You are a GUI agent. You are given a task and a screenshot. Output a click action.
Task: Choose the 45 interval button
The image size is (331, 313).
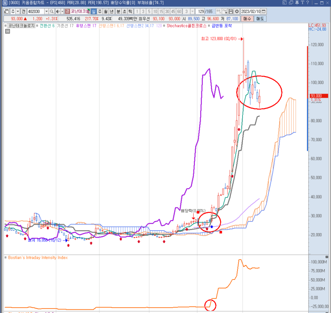(x=173, y=12)
